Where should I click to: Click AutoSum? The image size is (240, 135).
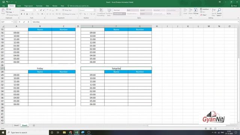204,9
